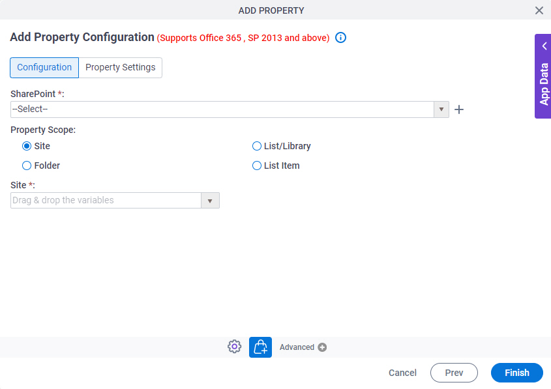Click the info icon next to the heading

[x=340, y=38]
